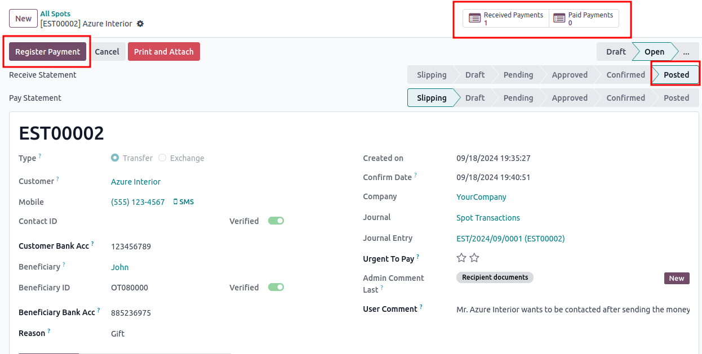Set first Urgent To Pay star
This screenshot has width=702, height=354.
click(x=461, y=258)
